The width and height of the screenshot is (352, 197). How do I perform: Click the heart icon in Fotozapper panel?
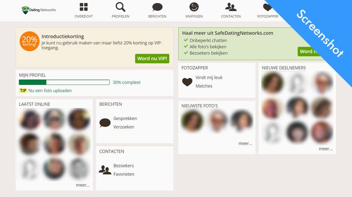pyautogui.click(x=187, y=82)
